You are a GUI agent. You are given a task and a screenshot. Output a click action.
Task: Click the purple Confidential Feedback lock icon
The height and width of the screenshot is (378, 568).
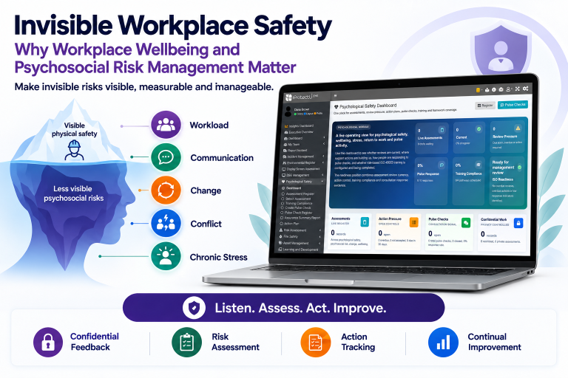click(x=48, y=342)
